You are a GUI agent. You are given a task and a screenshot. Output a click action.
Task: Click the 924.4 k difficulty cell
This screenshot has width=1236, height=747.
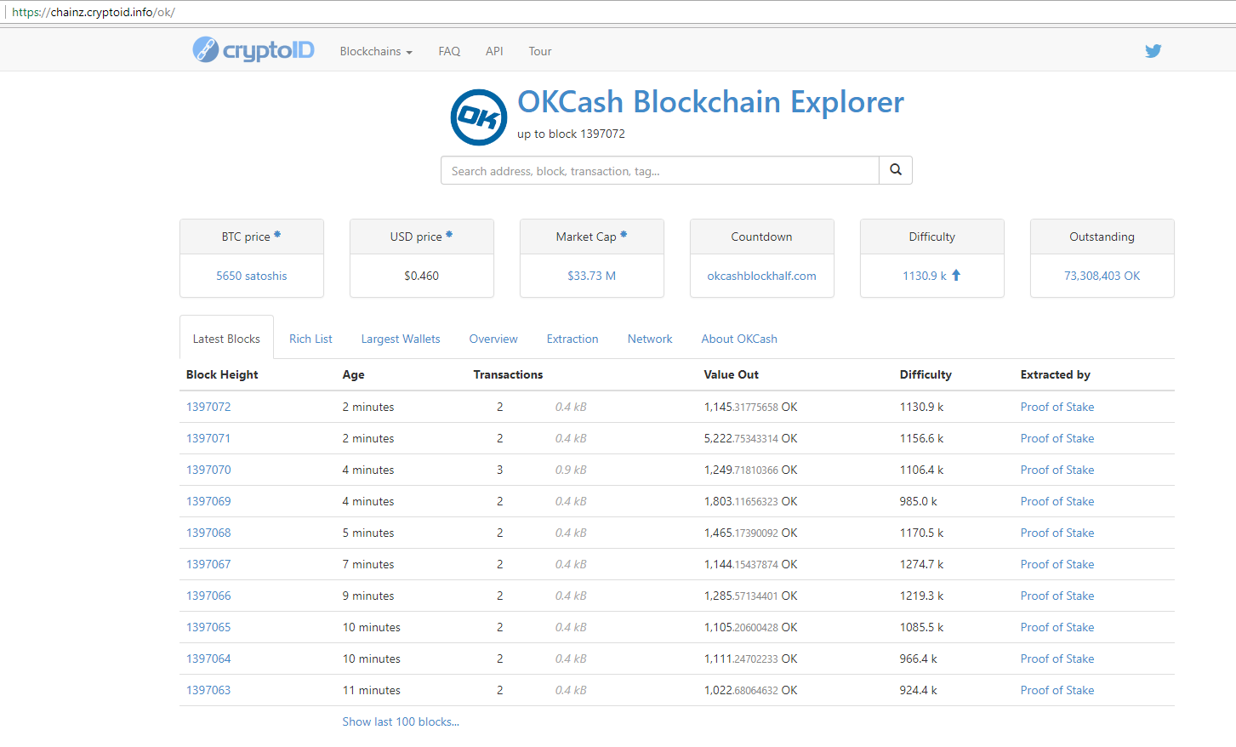[919, 690]
